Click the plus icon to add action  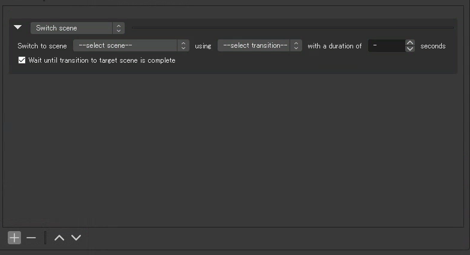click(14, 238)
